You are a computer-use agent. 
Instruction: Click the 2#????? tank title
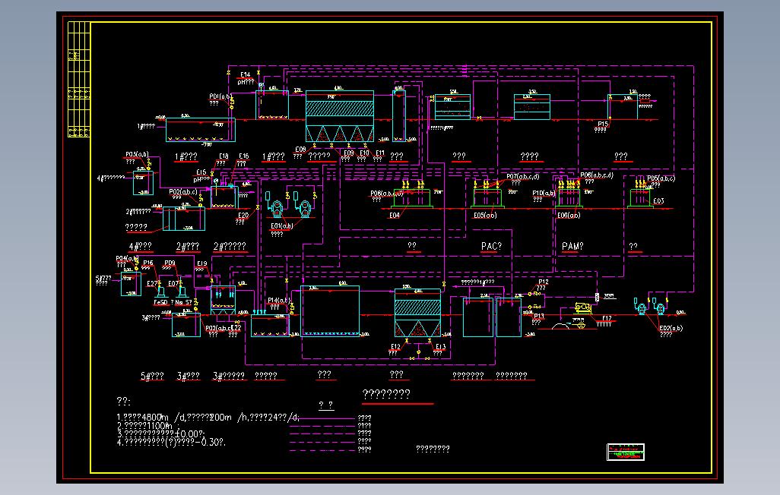[230, 246]
